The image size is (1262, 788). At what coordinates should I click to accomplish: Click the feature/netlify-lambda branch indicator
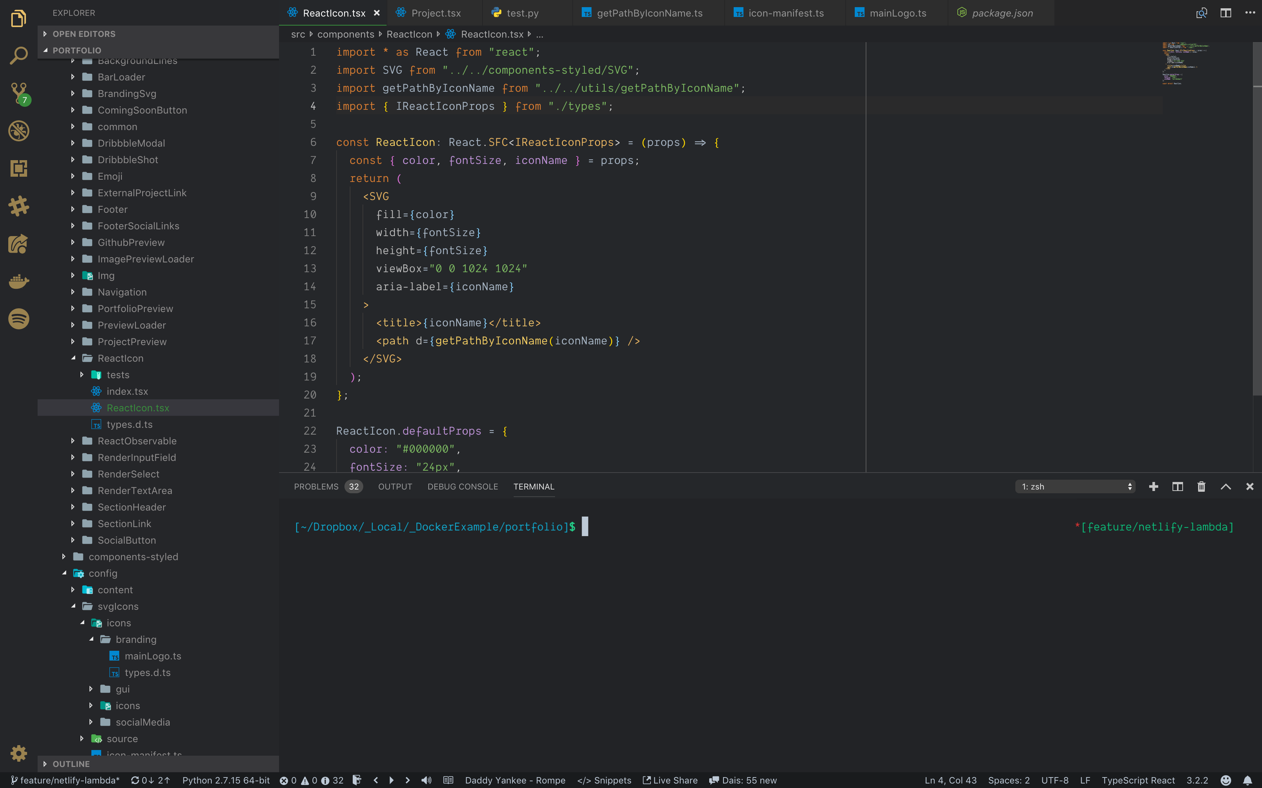click(65, 780)
